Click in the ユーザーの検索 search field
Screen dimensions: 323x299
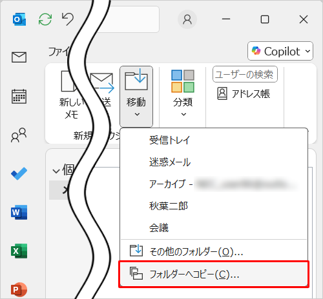tap(245, 74)
